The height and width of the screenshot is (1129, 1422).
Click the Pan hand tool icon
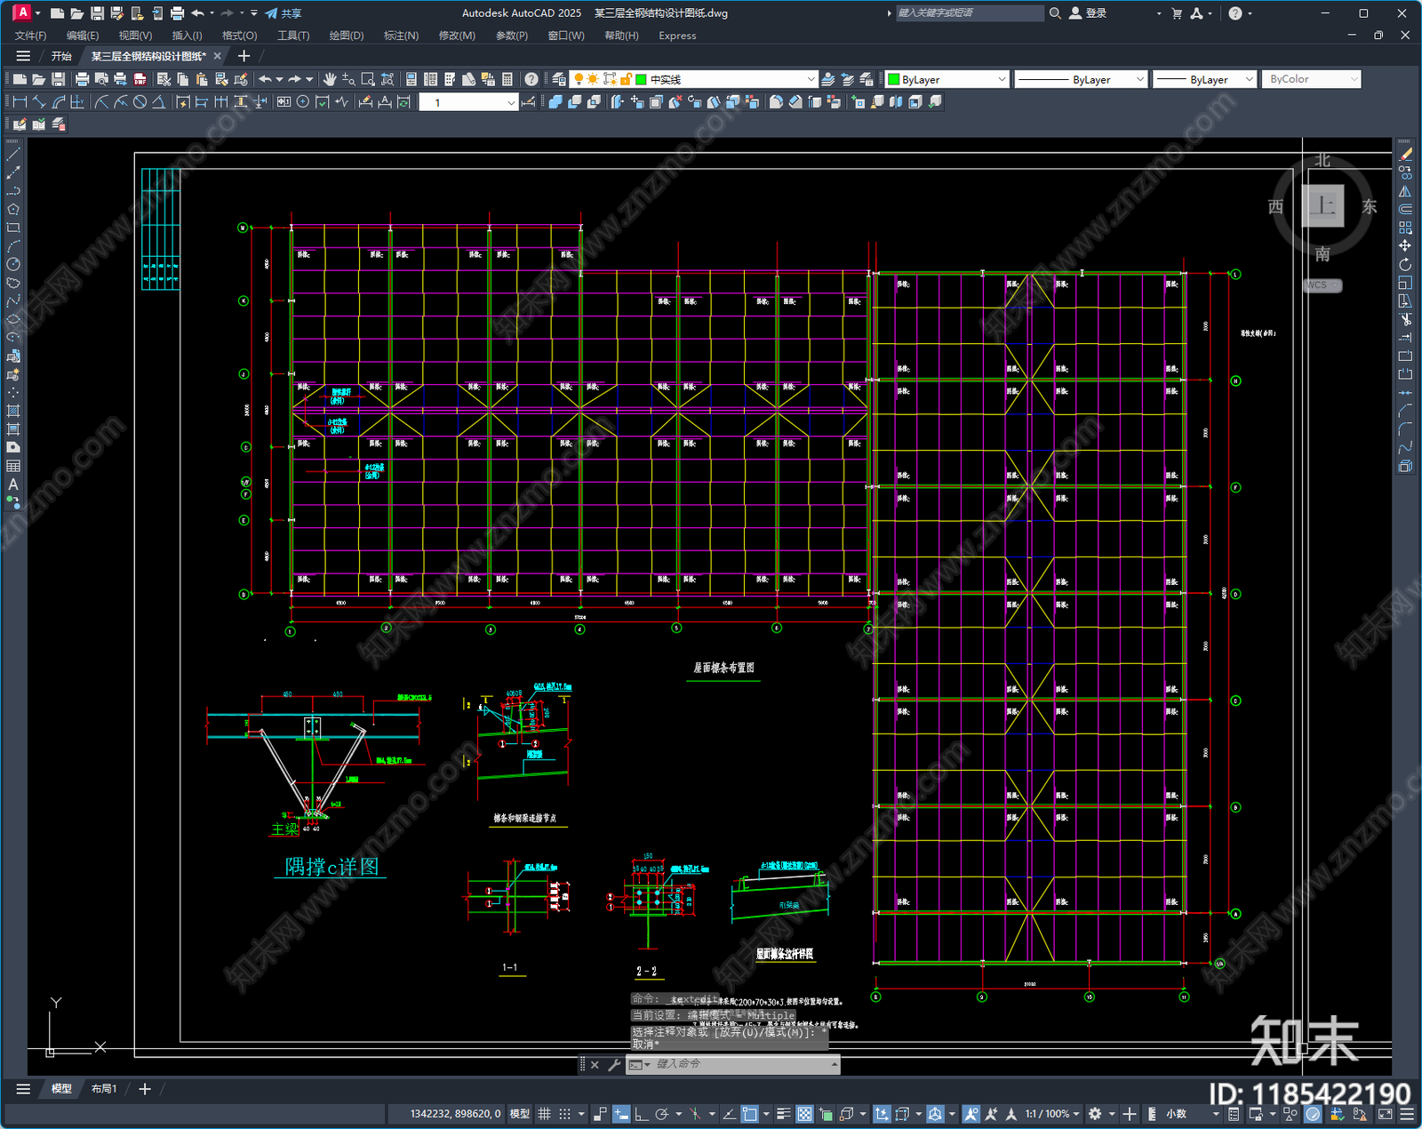click(x=330, y=80)
